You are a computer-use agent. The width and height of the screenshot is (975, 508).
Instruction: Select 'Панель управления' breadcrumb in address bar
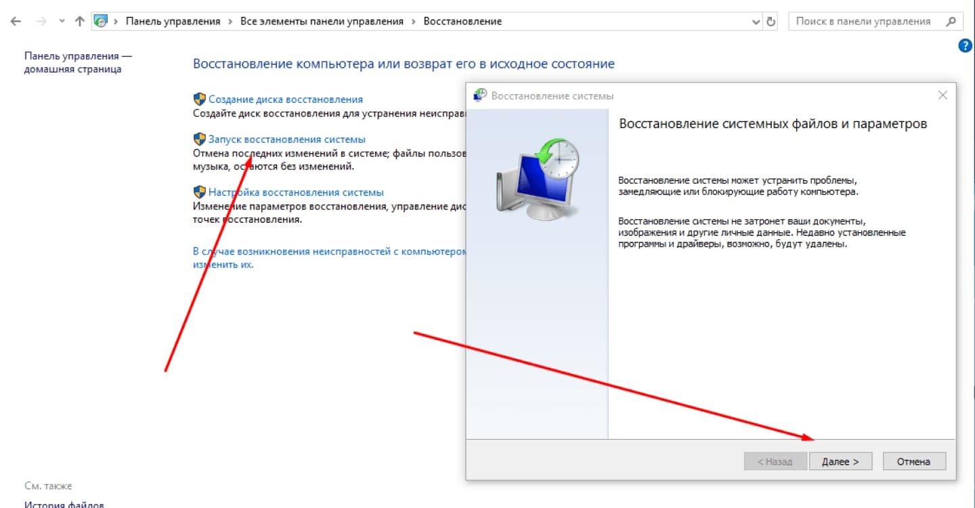tap(173, 22)
